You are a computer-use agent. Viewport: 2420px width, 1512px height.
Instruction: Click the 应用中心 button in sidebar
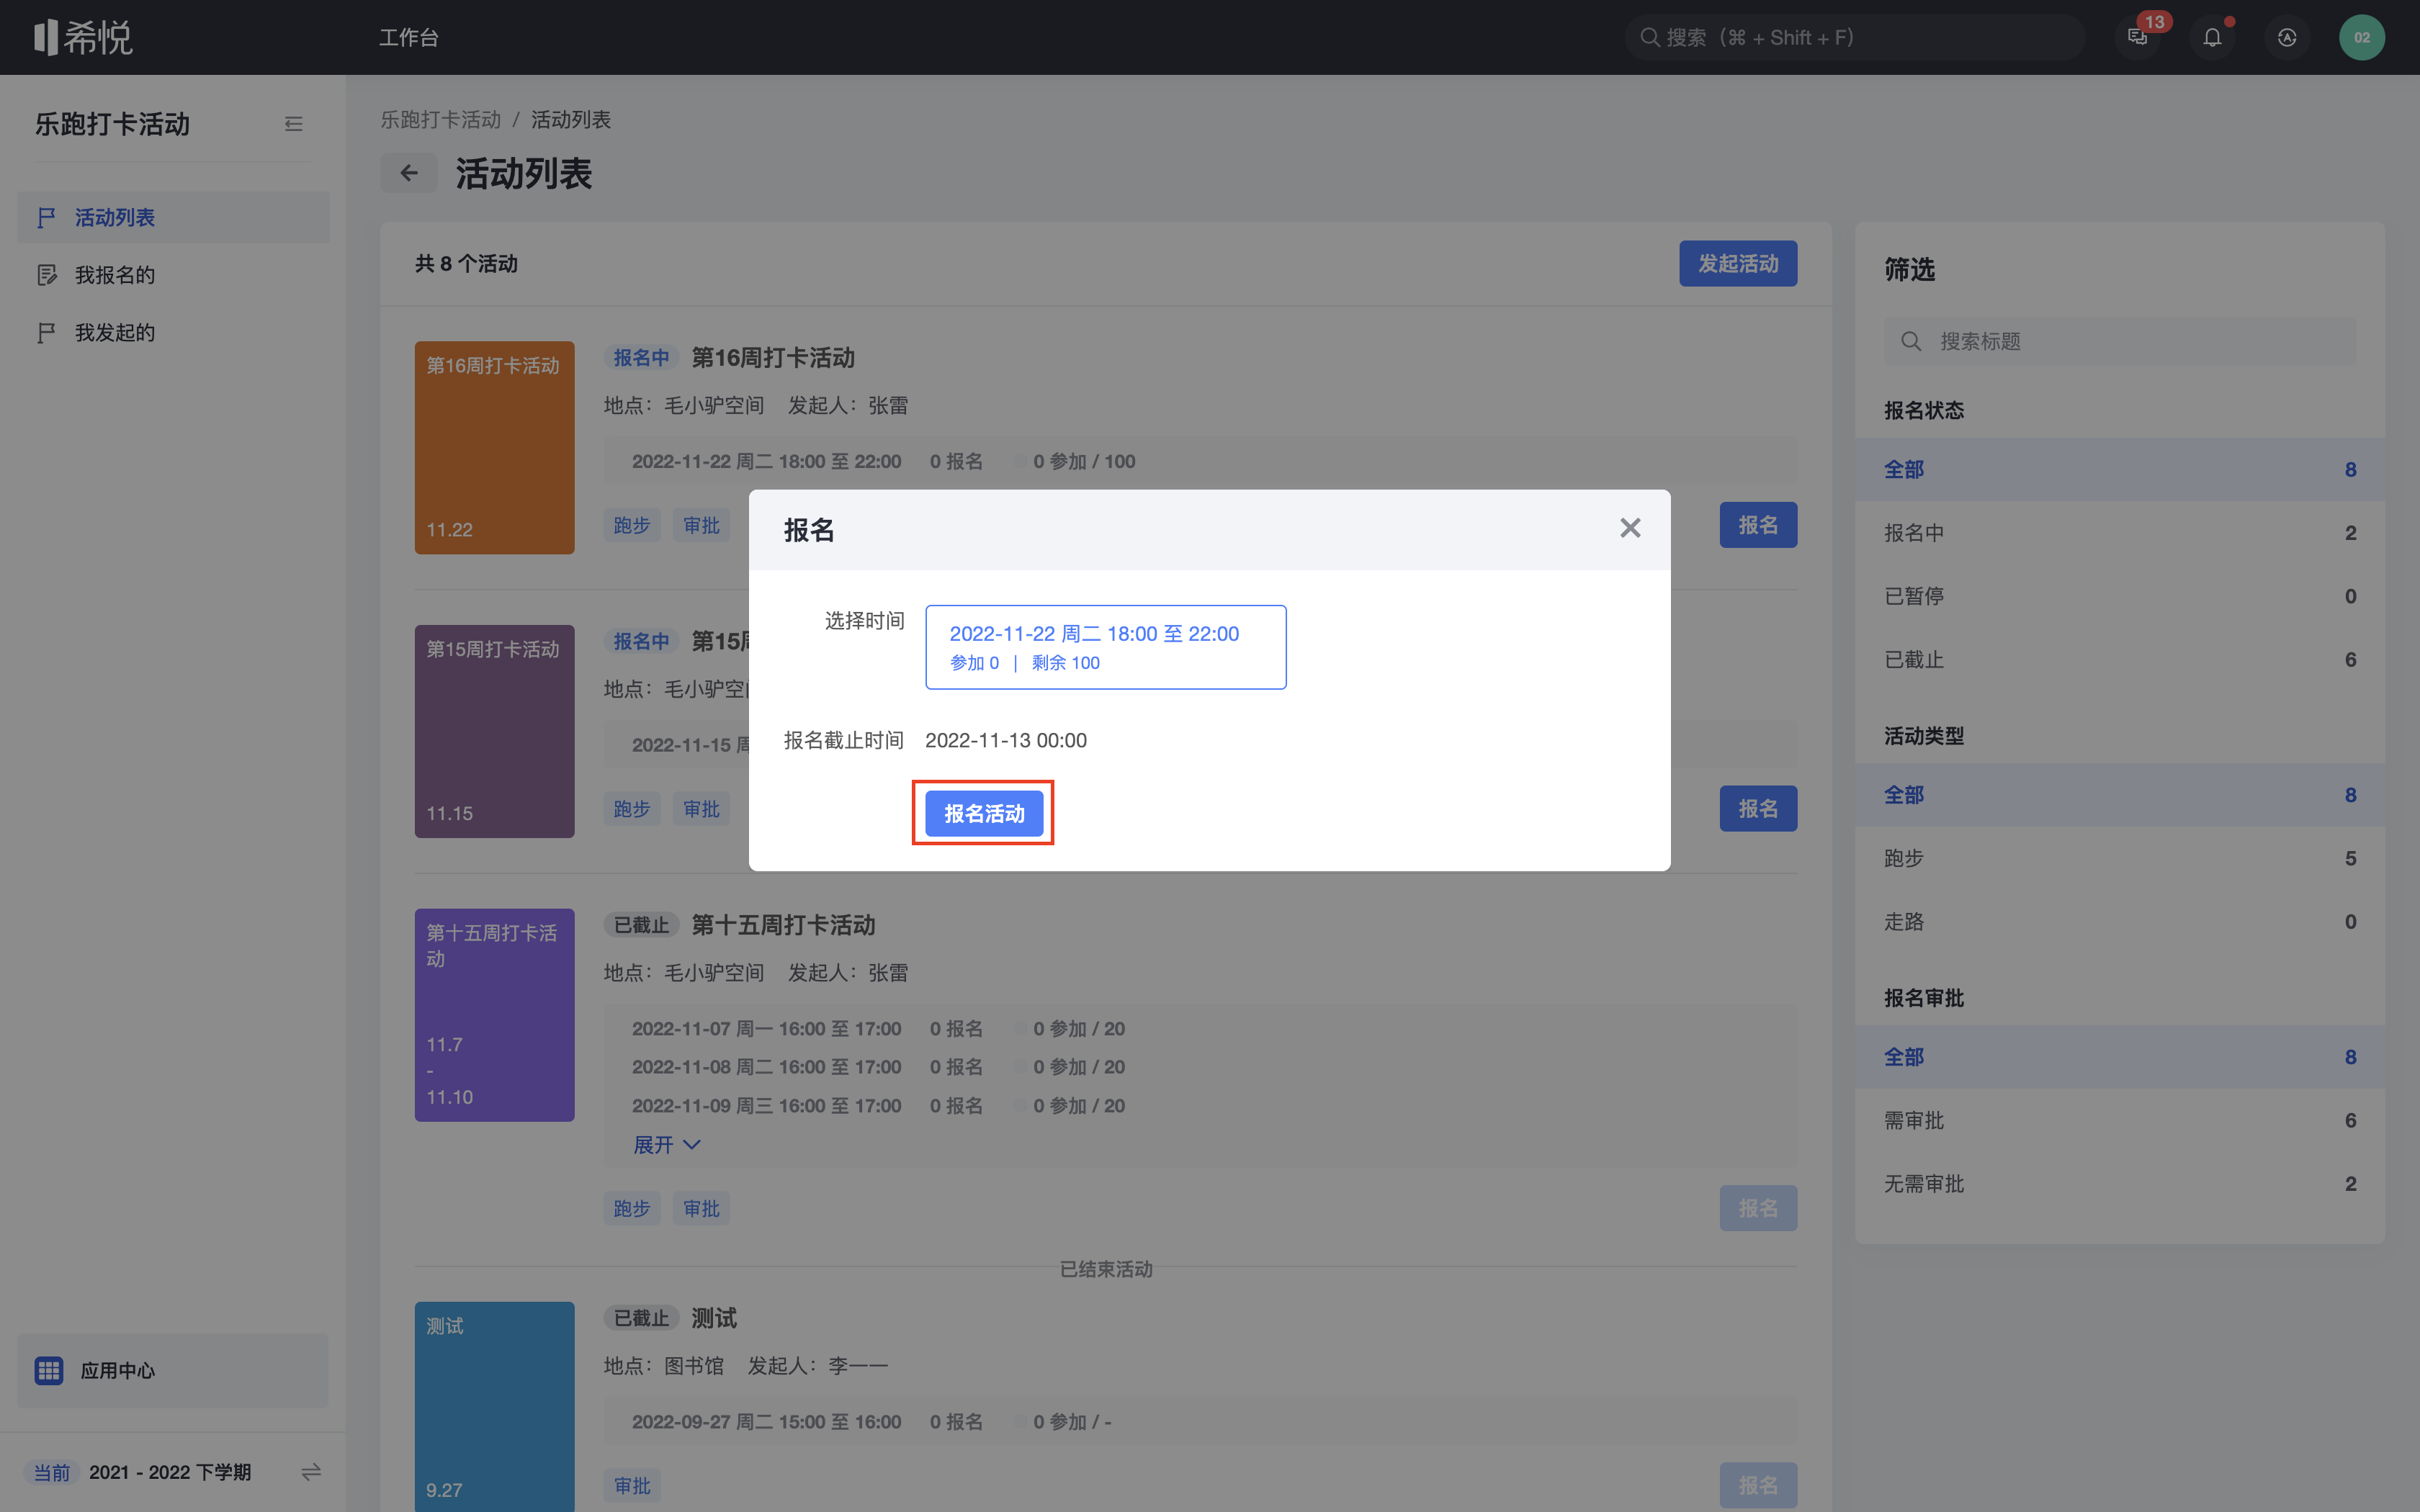173,1370
